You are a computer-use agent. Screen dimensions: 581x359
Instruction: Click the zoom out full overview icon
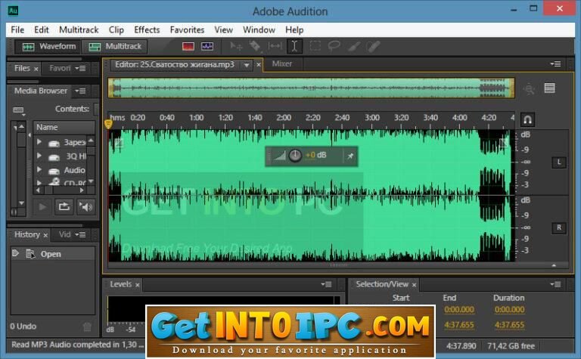[x=530, y=89]
